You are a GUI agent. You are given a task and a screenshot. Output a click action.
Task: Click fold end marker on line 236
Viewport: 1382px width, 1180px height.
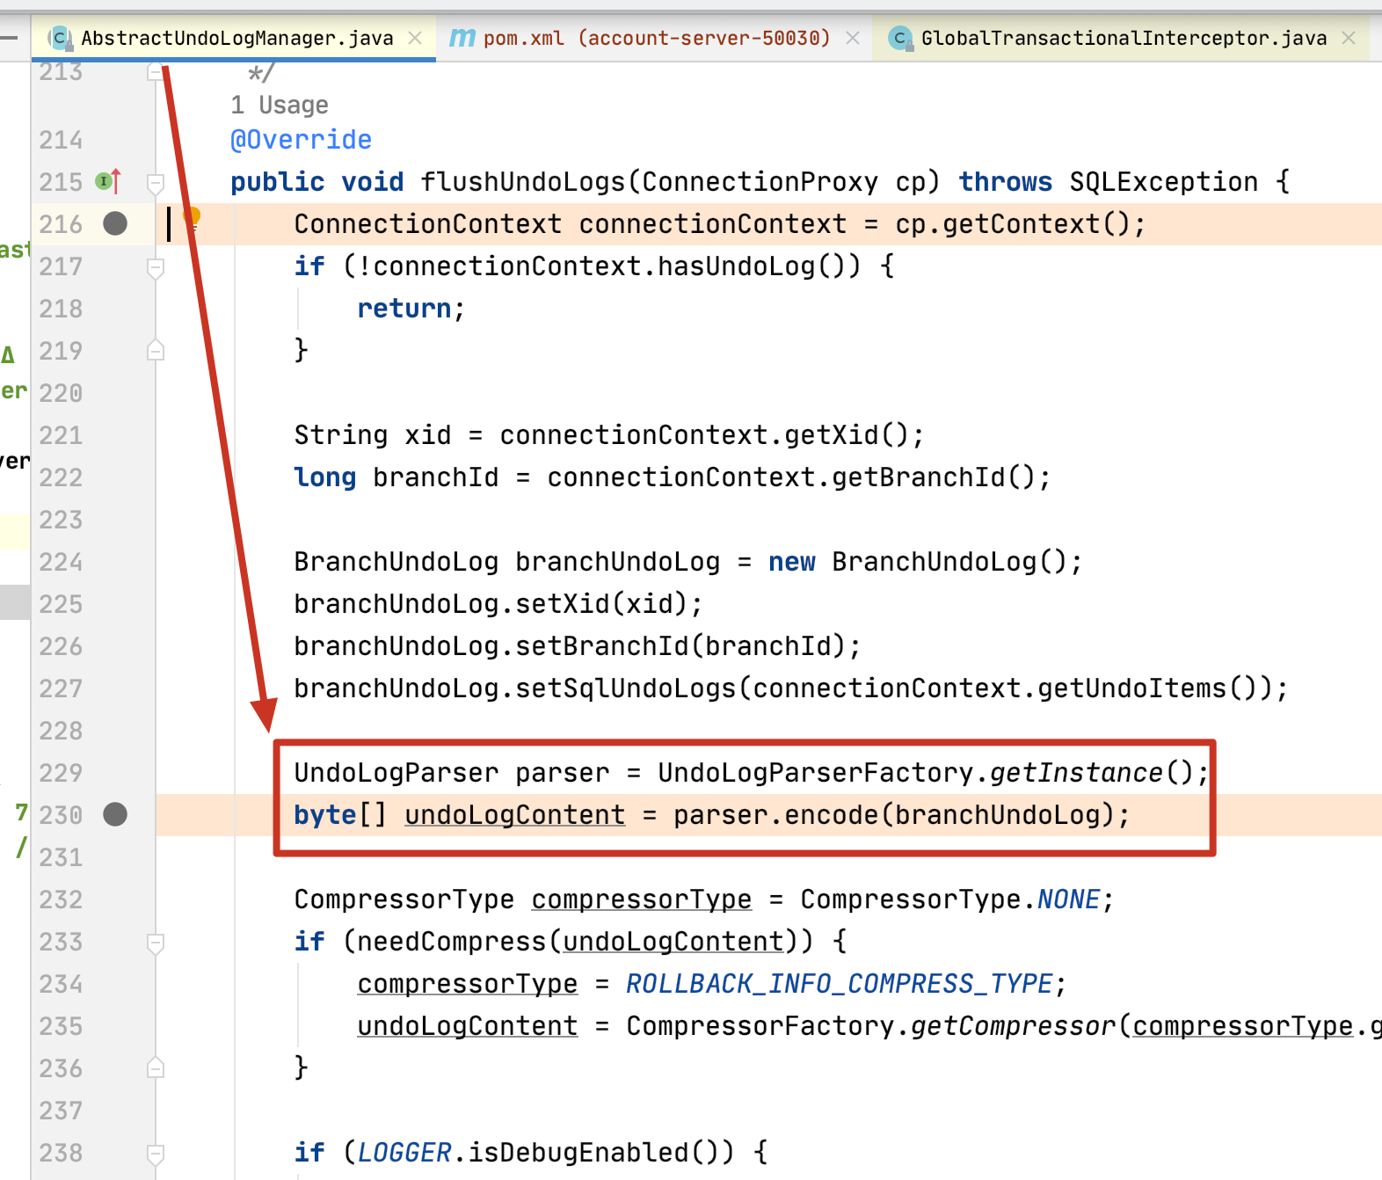pos(156,1067)
